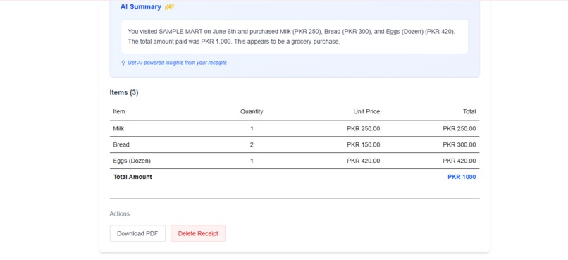The image size is (568, 260).
Task: Click the Item column header
Action: pyautogui.click(x=119, y=111)
